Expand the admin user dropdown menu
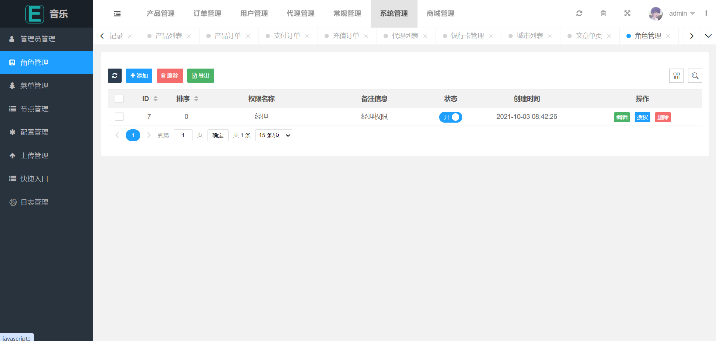The image size is (716, 341). click(681, 13)
